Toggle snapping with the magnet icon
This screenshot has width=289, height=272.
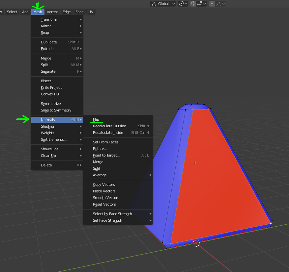click(193, 4)
